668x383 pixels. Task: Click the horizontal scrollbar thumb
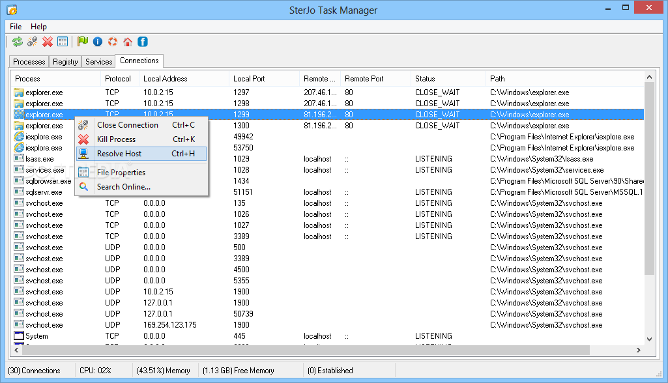(x=306, y=350)
